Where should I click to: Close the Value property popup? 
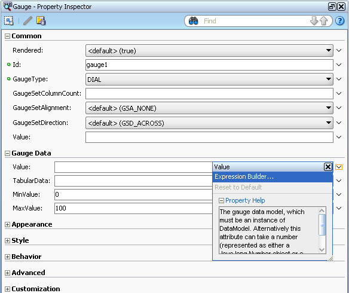(328, 167)
